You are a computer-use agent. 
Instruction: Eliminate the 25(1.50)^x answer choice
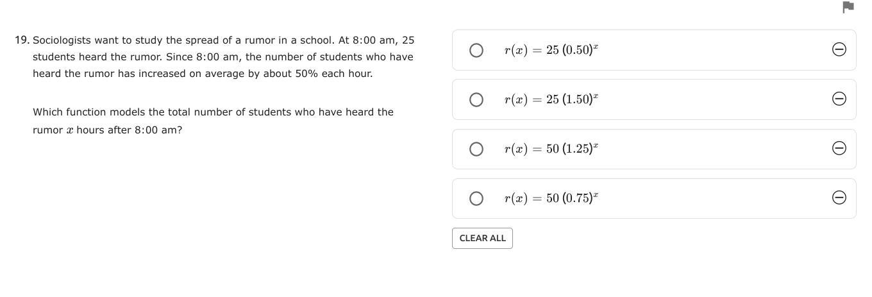pos(839,99)
